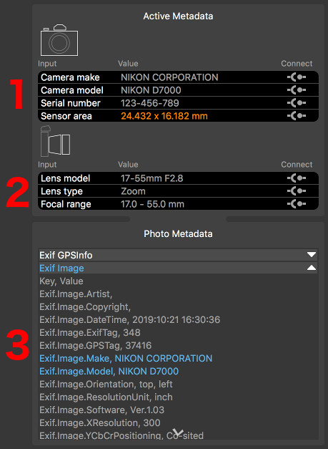Click the connect icon for Sensor area

pyautogui.click(x=297, y=116)
